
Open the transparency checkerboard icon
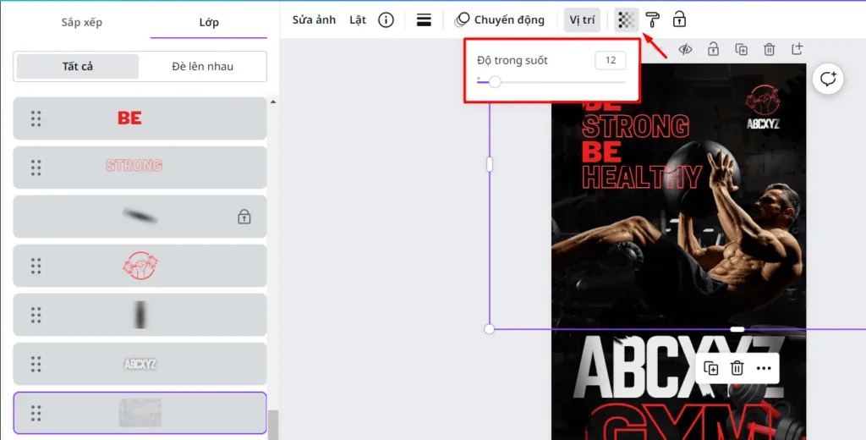click(x=627, y=20)
